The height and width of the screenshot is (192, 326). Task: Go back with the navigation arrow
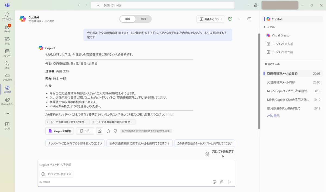[x=79, y=5]
